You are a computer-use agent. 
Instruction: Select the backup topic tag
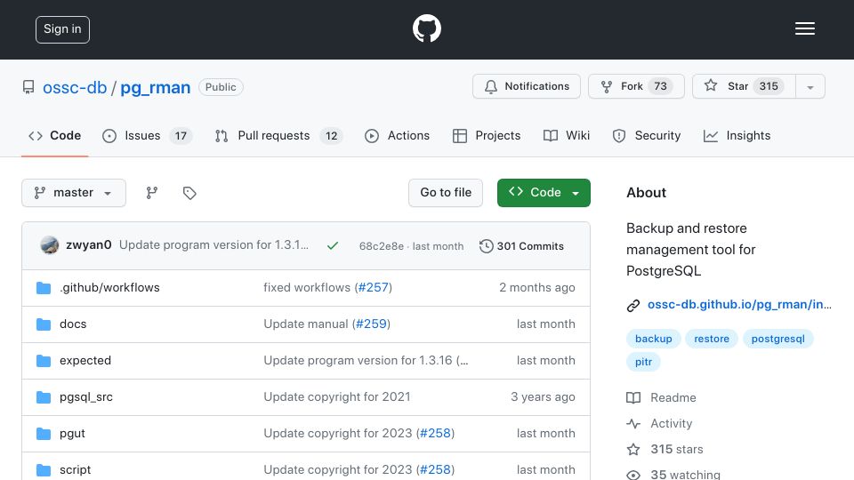pyautogui.click(x=653, y=339)
